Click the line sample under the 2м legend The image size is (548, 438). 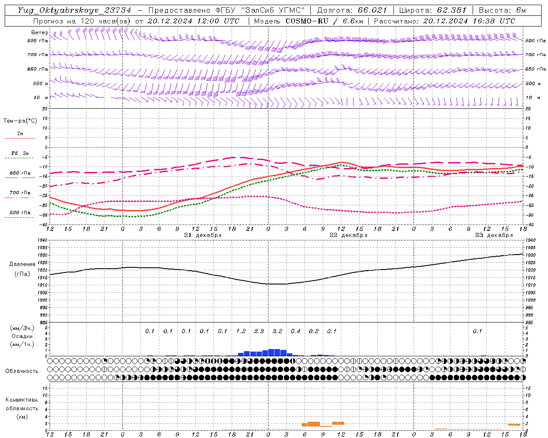pos(20,138)
